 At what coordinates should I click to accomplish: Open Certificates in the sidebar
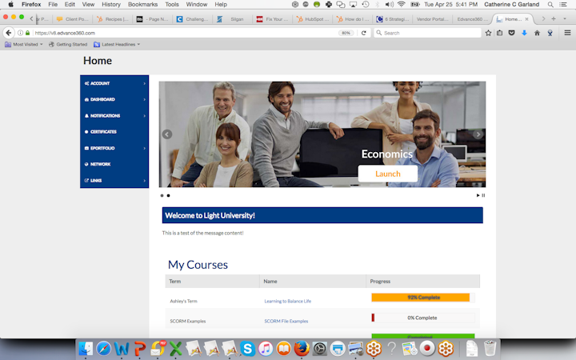[x=114, y=132]
